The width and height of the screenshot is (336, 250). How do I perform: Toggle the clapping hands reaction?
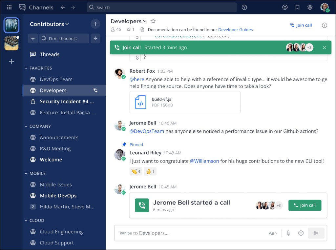click(136, 171)
